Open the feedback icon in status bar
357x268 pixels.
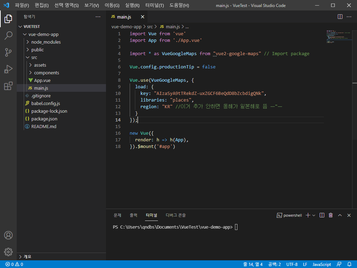click(x=339, y=265)
